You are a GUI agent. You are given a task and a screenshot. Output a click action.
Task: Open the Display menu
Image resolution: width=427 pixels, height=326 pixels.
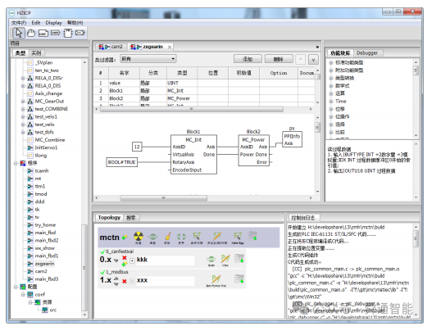click(53, 23)
